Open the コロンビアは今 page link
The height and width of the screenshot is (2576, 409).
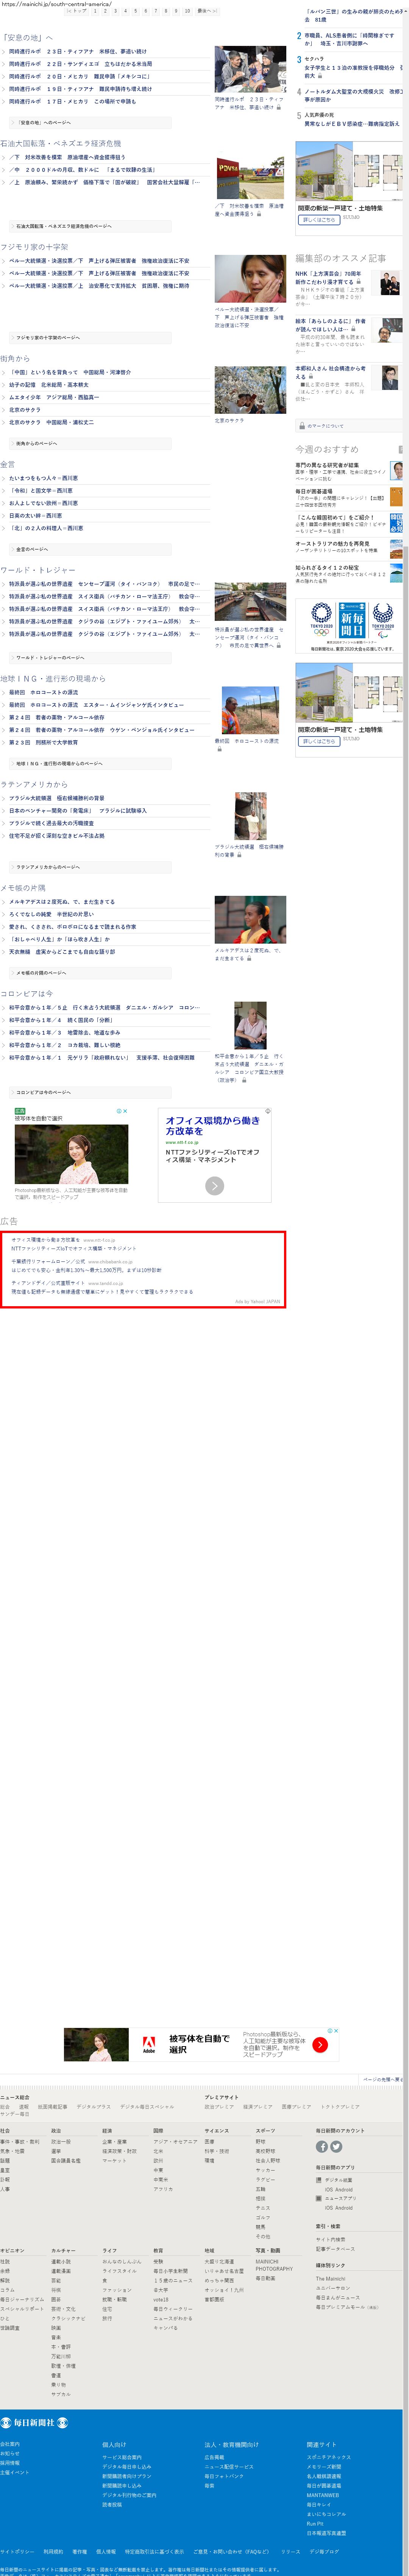[46, 1092]
